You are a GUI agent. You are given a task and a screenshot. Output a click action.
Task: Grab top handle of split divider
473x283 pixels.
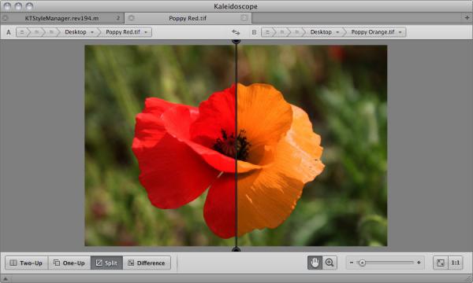(236, 41)
